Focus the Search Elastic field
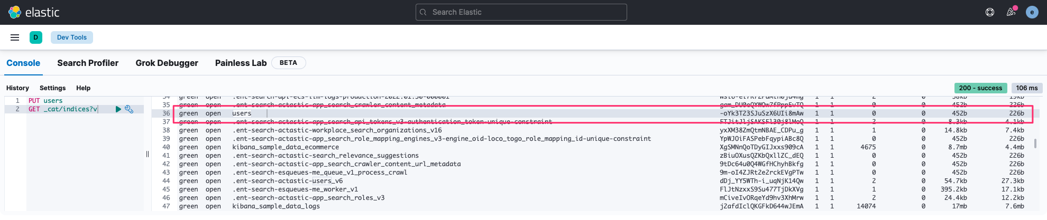The height and width of the screenshot is (220, 1047). tap(521, 12)
